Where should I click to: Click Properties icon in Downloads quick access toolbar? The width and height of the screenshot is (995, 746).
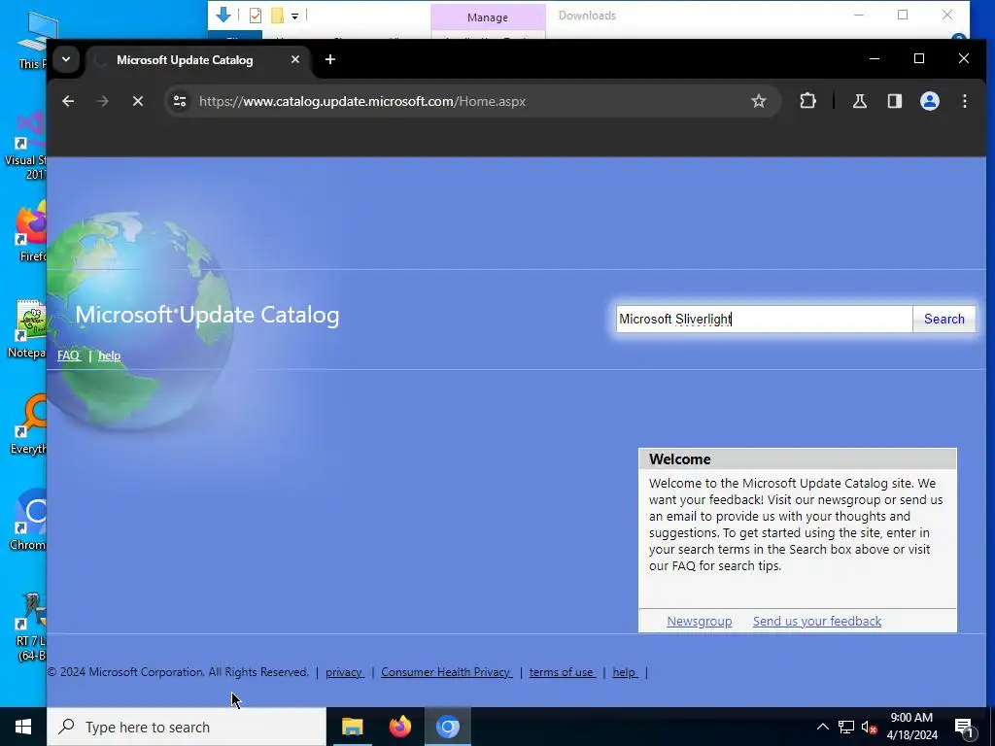256,16
